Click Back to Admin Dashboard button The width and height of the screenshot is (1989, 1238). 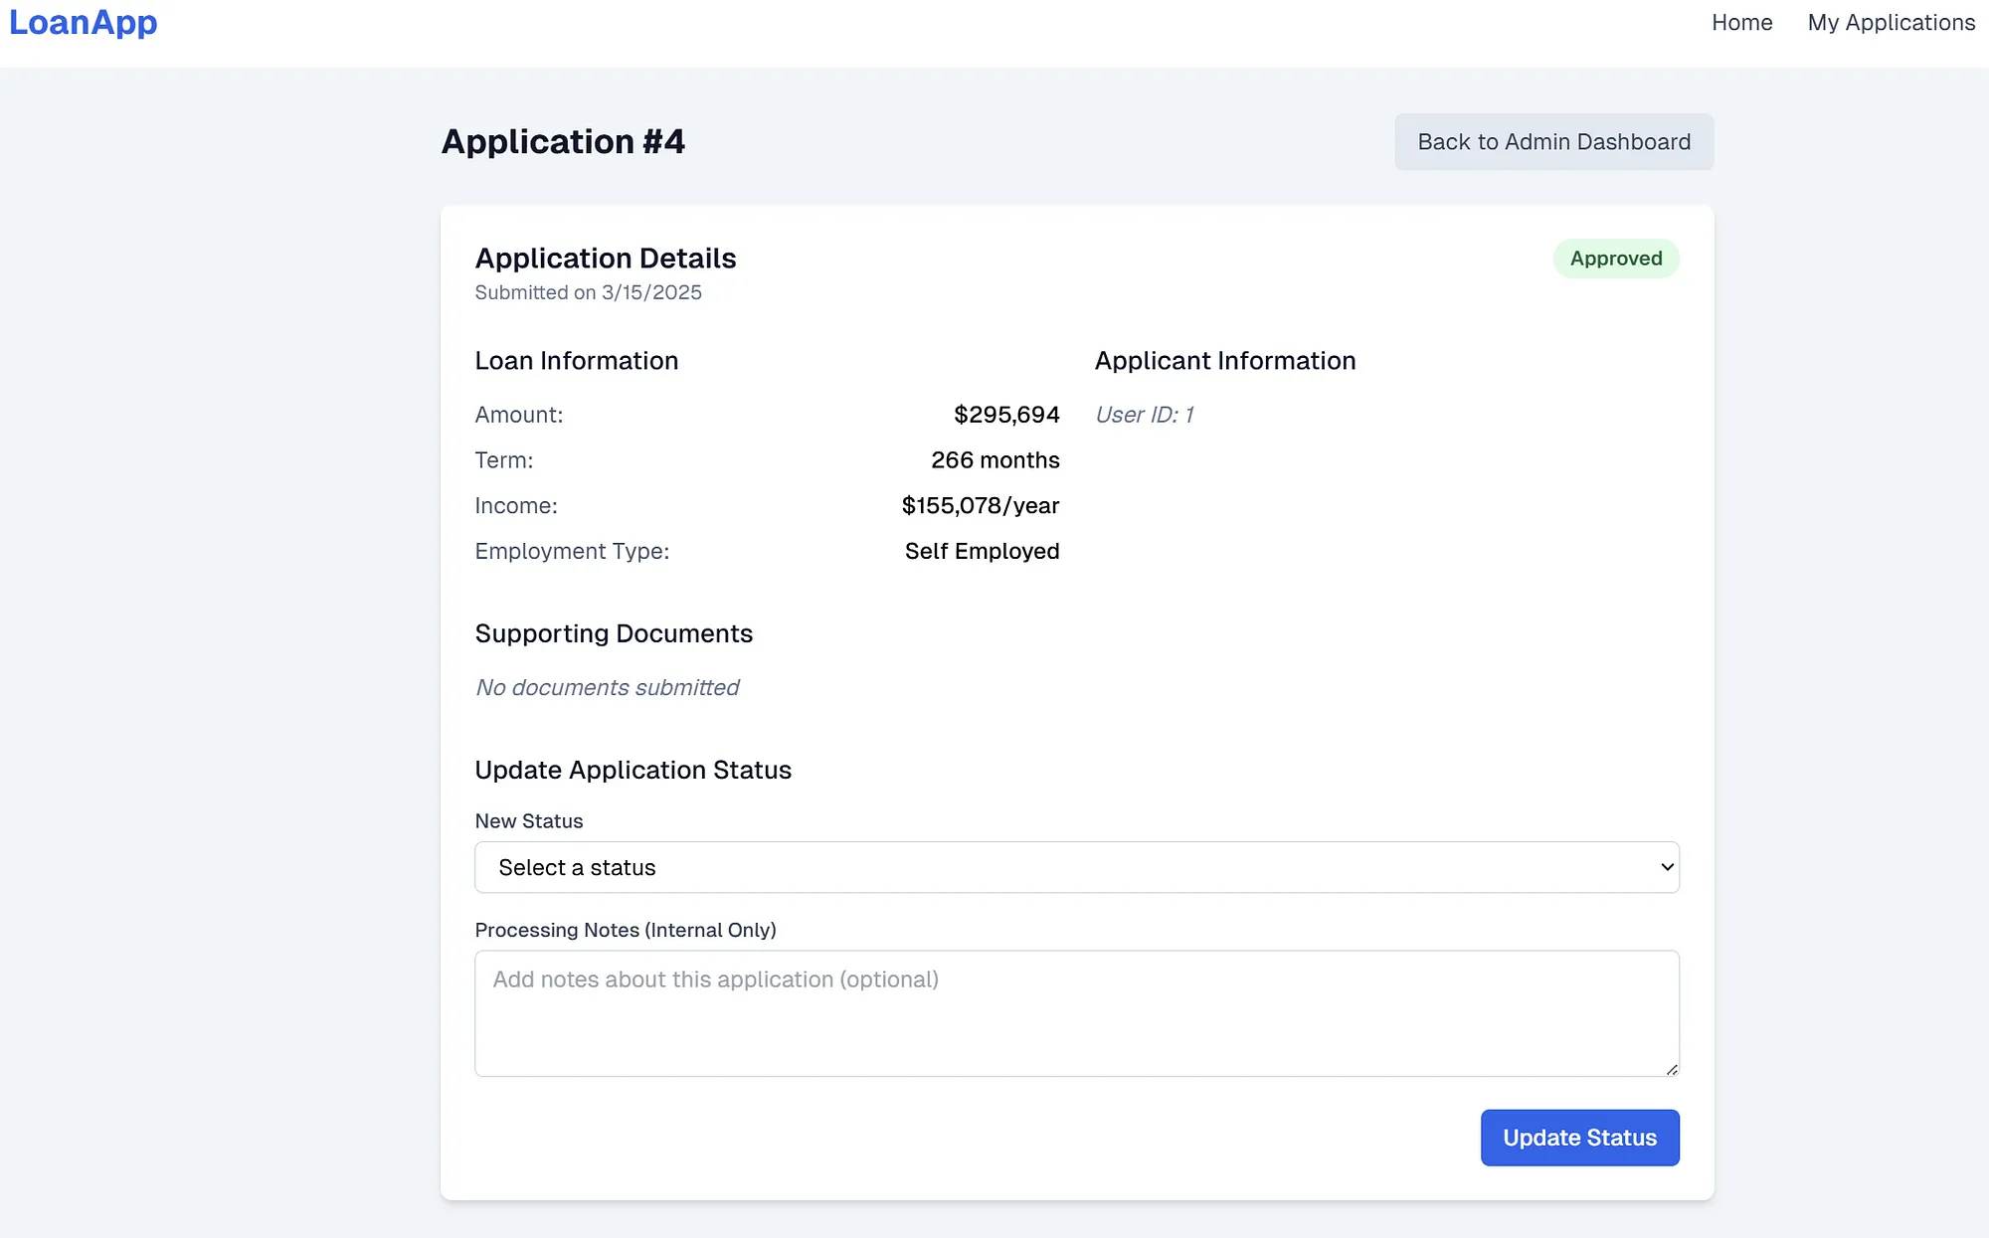[1553, 141]
